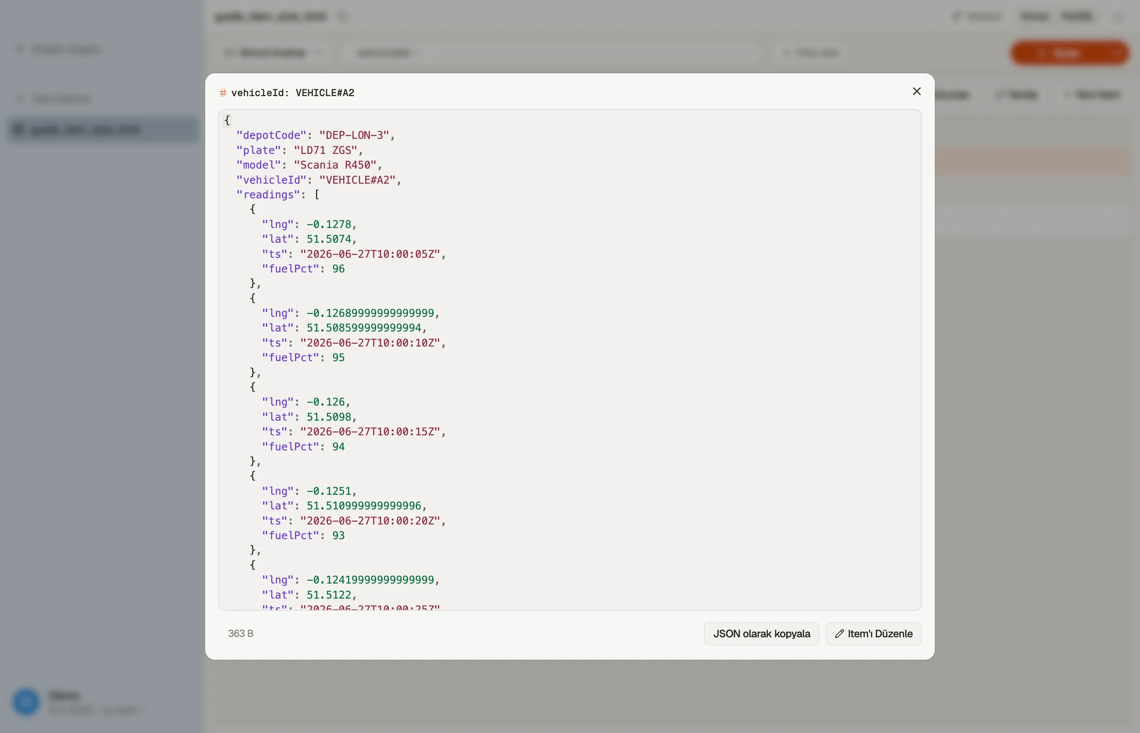Click the timestamp 2026-06-27T10:00:15Z
Screen dimensions: 1140x733
[x=370, y=432]
